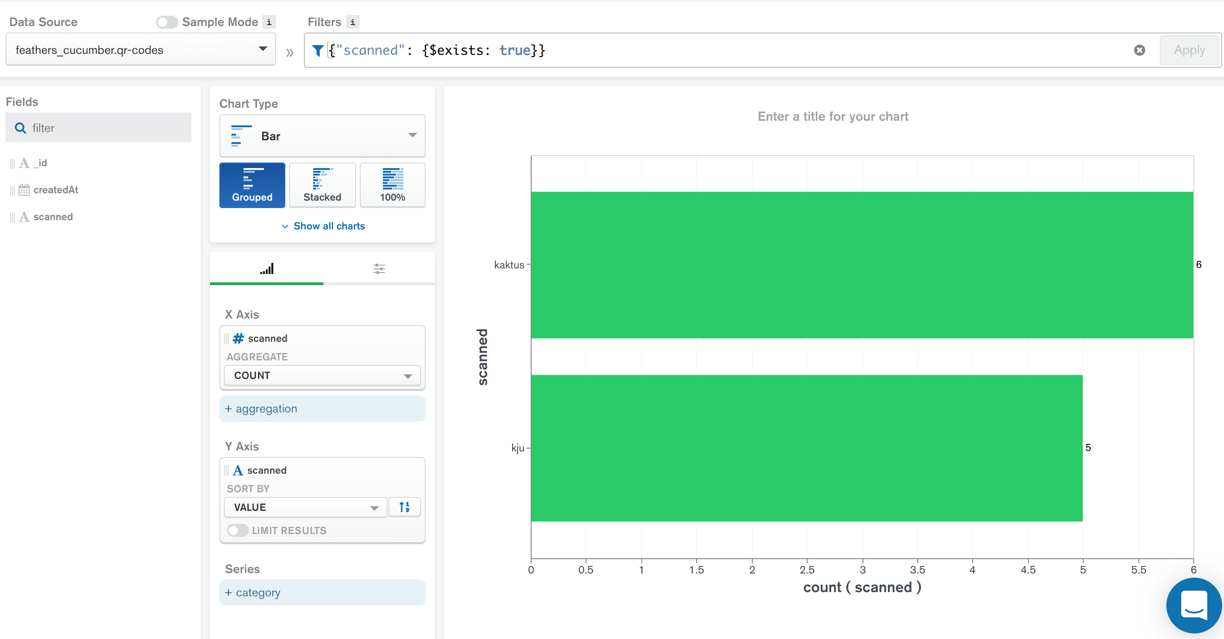Click the green kaktus bar

[x=862, y=264]
